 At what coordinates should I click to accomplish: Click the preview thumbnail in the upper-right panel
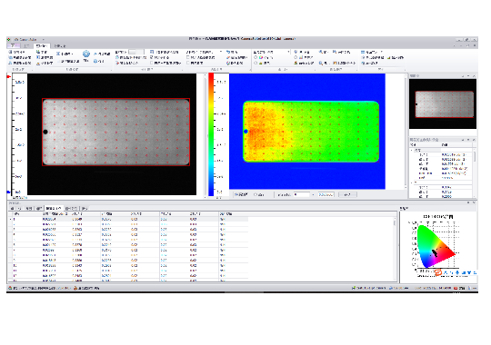click(443, 103)
